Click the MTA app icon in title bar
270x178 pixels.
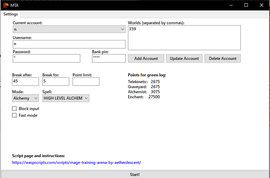[6, 5]
